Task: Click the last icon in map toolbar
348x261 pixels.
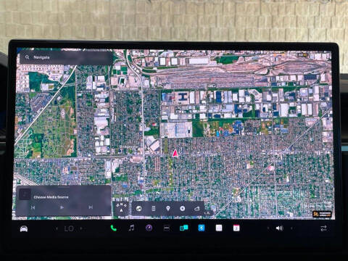Action: [x=197, y=209]
